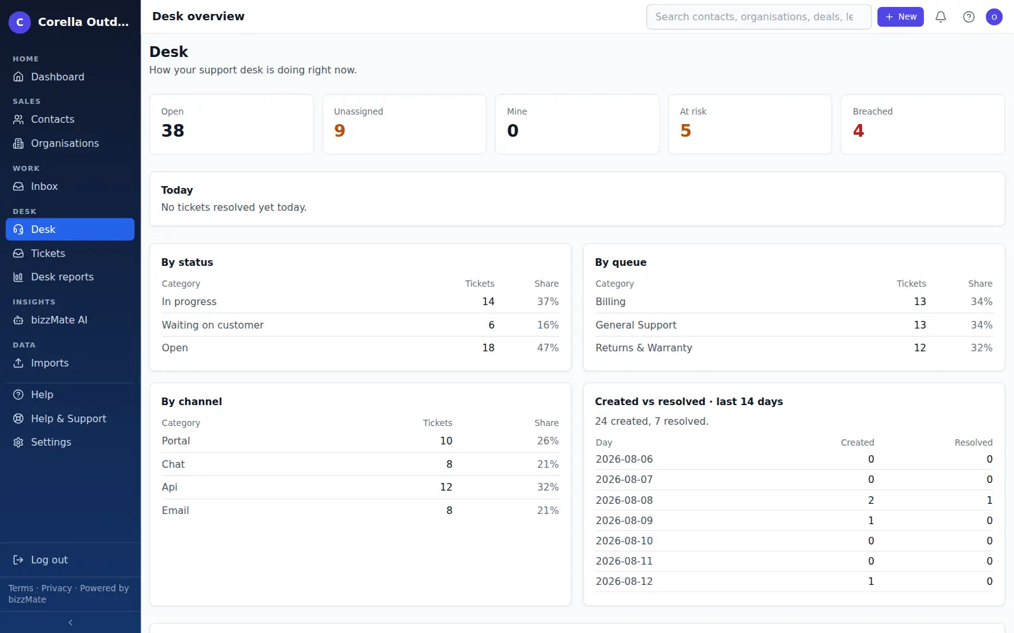Screen dimensions: 1014x633
Task: Select the General Support queue row
Action: (793, 325)
